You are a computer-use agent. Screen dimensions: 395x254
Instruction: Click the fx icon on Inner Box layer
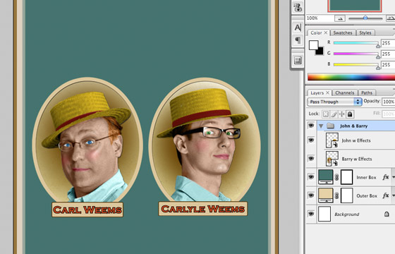385,177
